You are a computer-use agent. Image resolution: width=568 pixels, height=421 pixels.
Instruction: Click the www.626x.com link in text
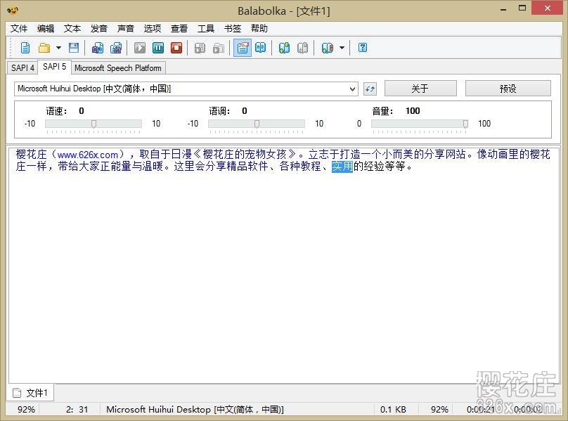pos(88,155)
